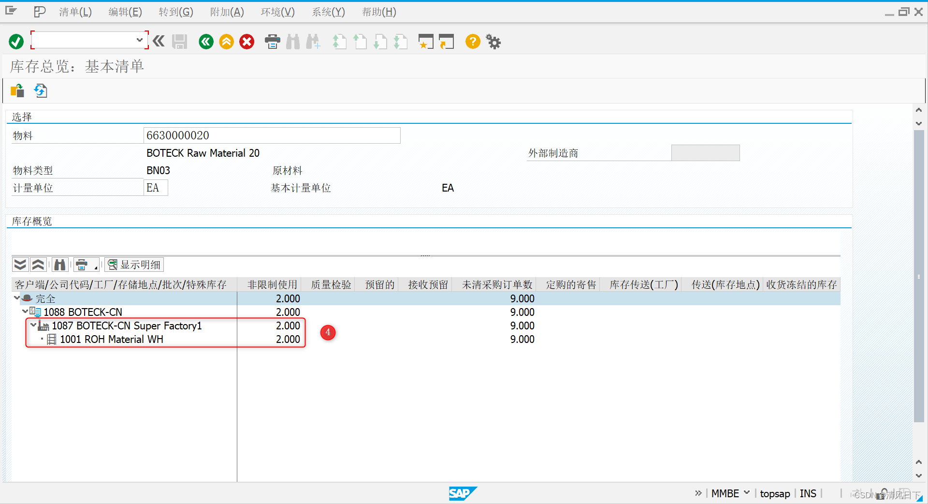
Task: Click the scroll-down arrow at bottom right
Action: pyautogui.click(x=919, y=476)
